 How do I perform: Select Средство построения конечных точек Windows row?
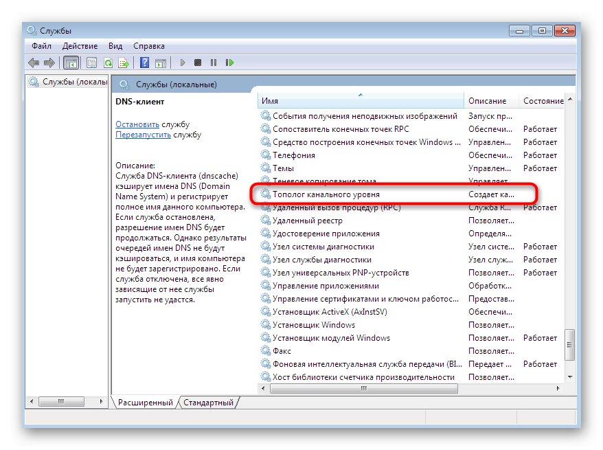tap(411, 142)
